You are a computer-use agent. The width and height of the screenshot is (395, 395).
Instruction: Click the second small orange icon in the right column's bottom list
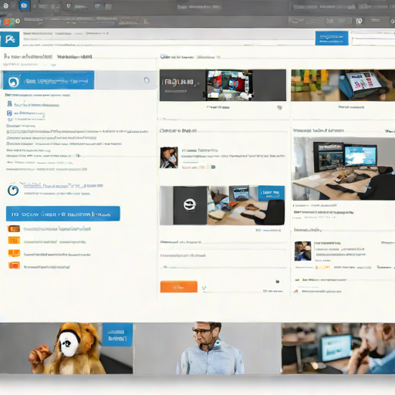tap(296, 292)
